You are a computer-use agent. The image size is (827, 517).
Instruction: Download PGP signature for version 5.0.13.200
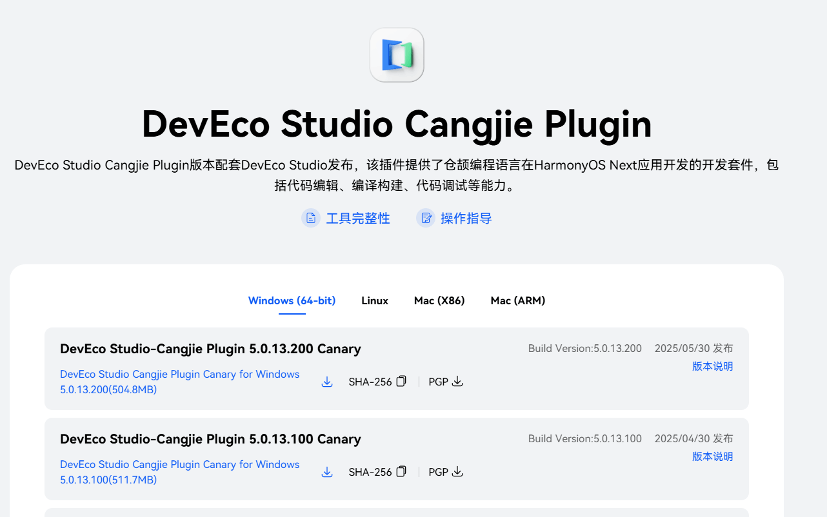pos(457,381)
